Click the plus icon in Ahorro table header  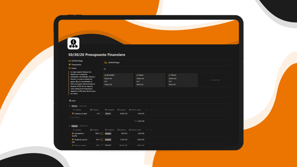[147, 110]
